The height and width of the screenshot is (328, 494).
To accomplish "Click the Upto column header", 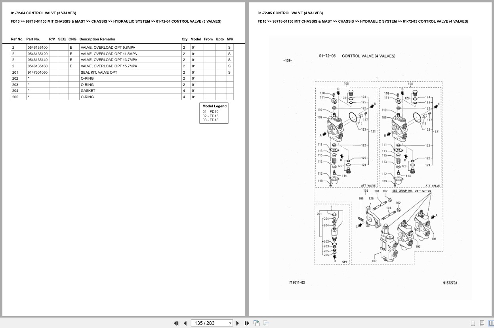I will (x=220, y=39).
